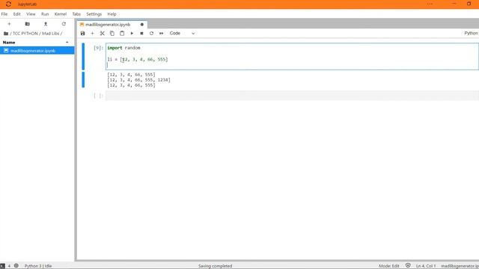
Task: Click the empty cell's bracket prompt
Action: 98,96
